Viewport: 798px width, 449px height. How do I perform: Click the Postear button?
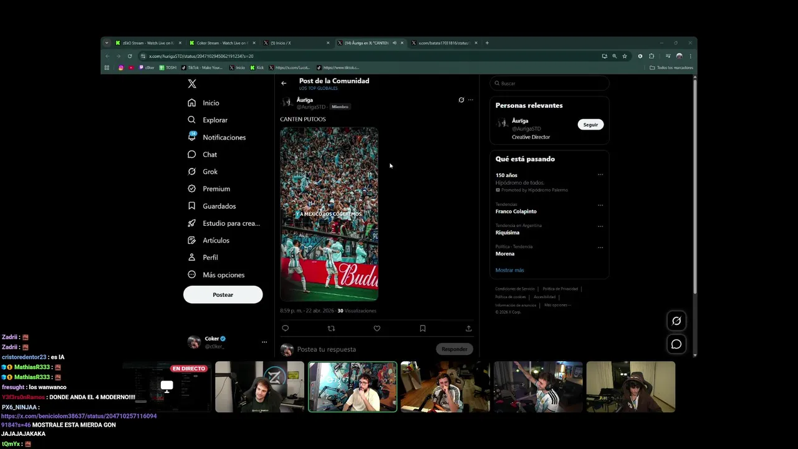pyautogui.click(x=223, y=294)
